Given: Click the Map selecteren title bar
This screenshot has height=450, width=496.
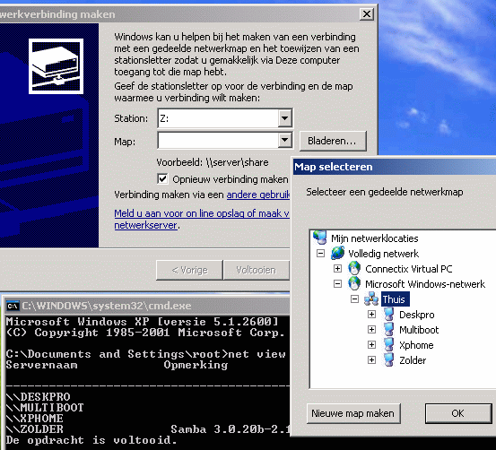Looking at the screenshot, I should pyautogui.click(x=394, y=167).
